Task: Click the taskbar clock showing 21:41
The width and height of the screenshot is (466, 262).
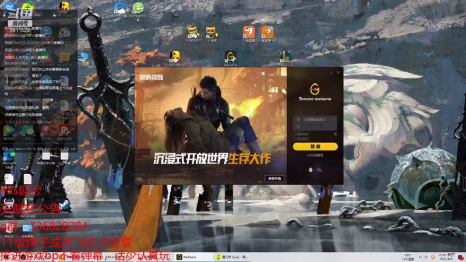Action: (x=446, y=257)
